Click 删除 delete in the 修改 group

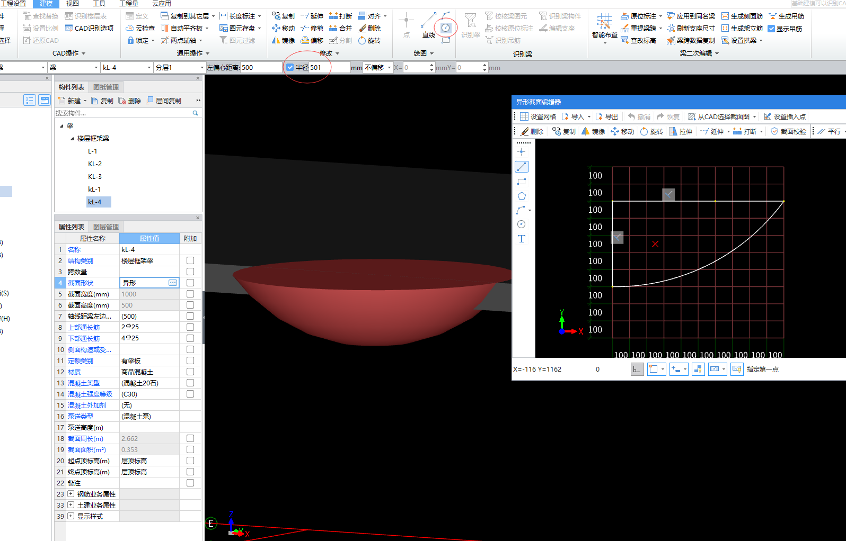tap(369, 28)
